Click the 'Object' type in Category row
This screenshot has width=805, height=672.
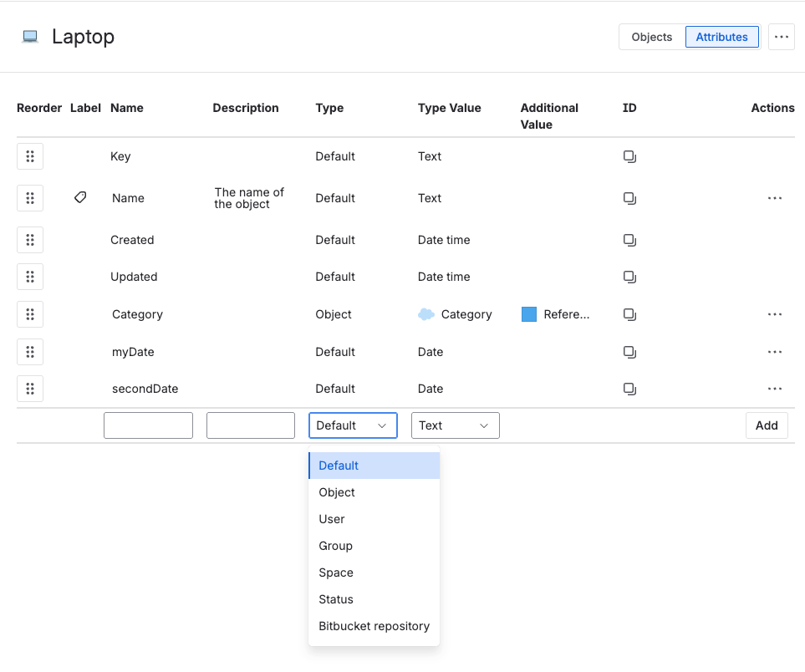point(334,314)
